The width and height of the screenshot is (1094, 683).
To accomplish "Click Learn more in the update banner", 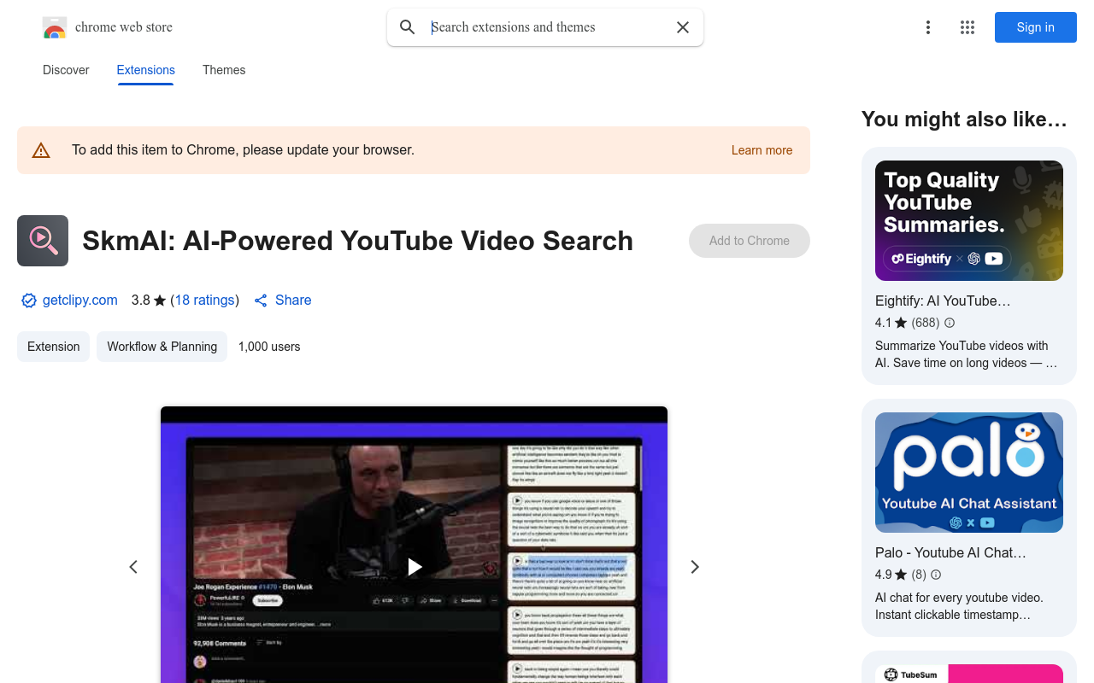I will point(762,150).
